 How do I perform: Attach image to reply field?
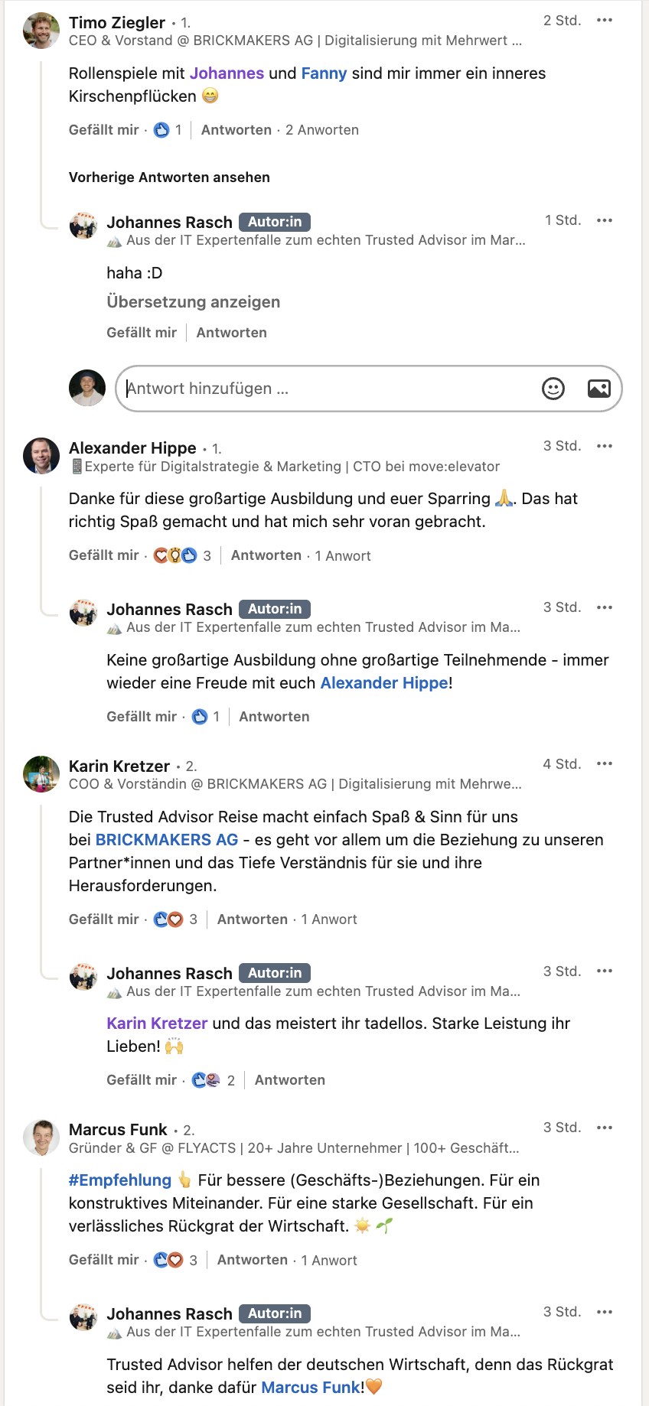[598, 389]
